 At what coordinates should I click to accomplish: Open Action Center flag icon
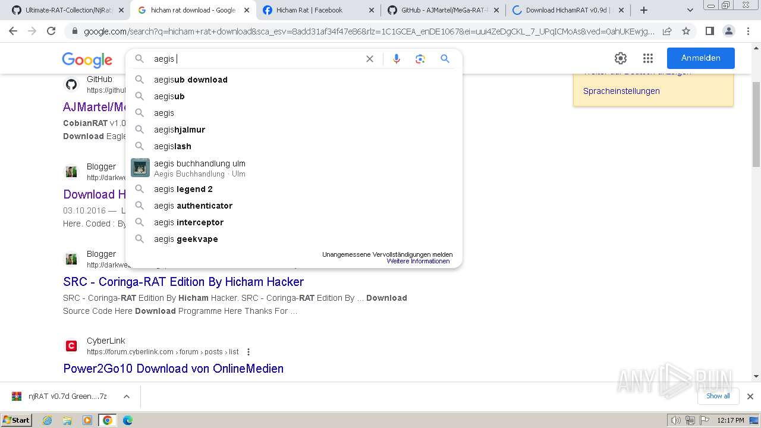coord(704,420)
